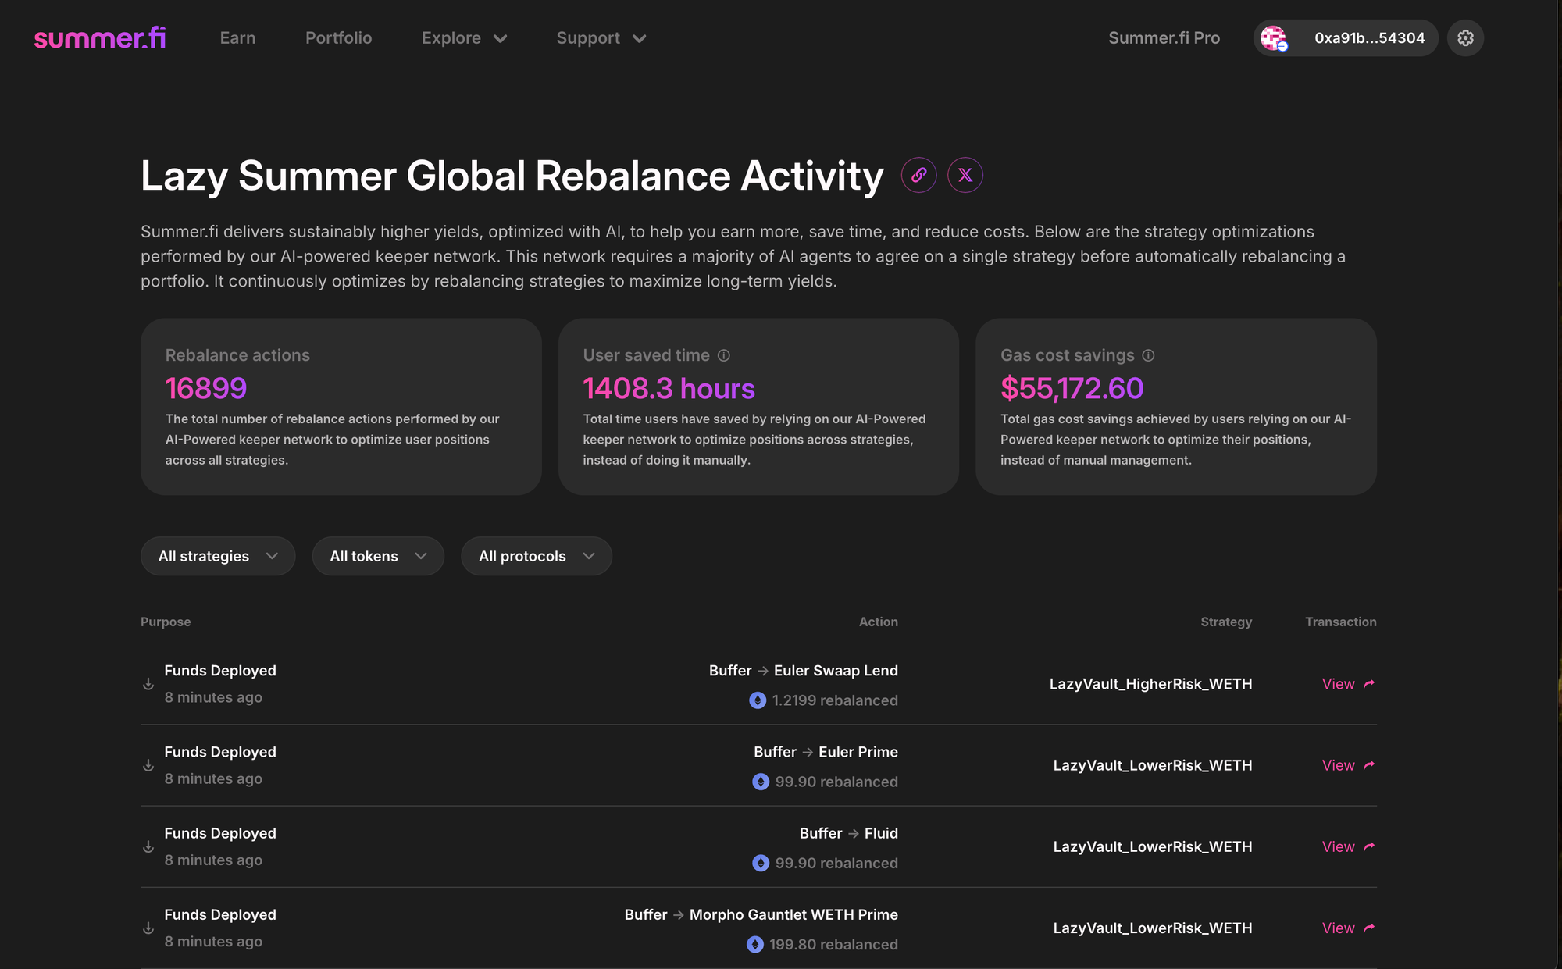The height and width of the screenshot is (969, 1562).
Task: Open the All protocols dropdown
Action: pos(536,556)
